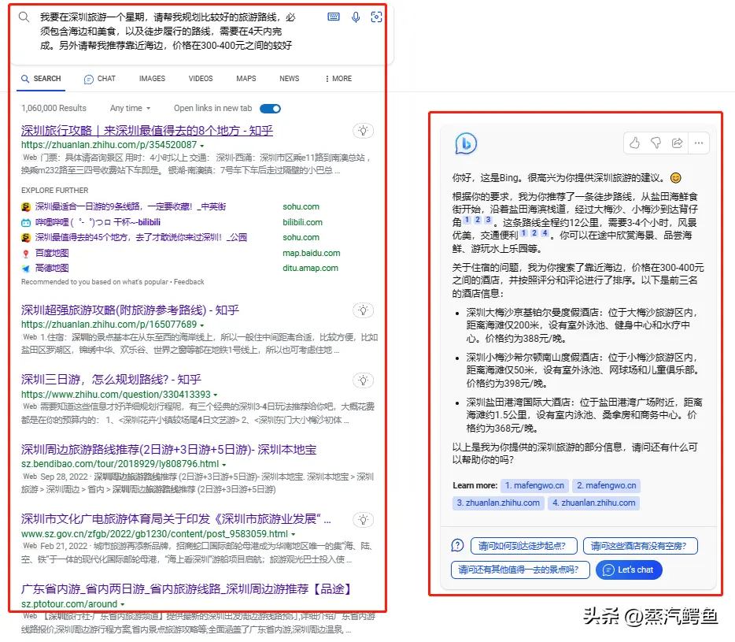Open 深圳最适合一日游的9条线路 link

(131, 206)
